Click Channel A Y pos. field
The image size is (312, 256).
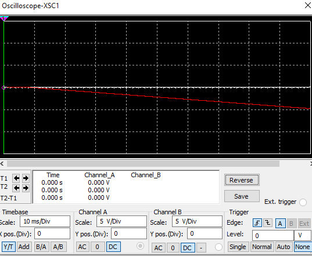tap(129, 233)
